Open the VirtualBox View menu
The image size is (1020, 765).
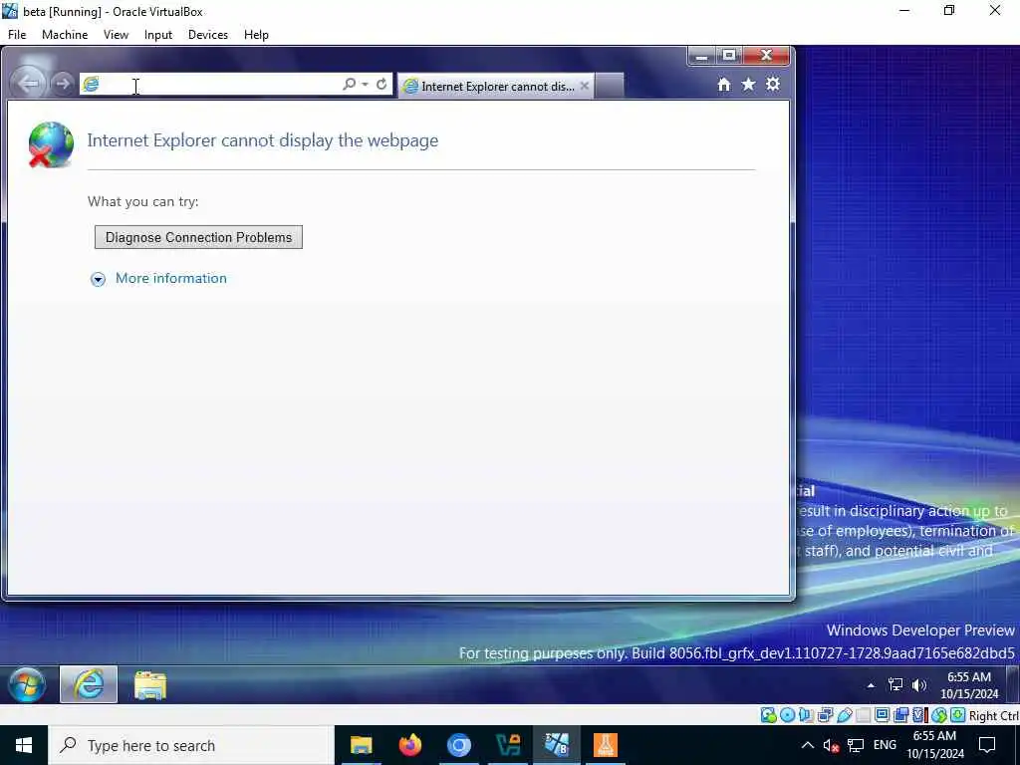click(116, 35)
